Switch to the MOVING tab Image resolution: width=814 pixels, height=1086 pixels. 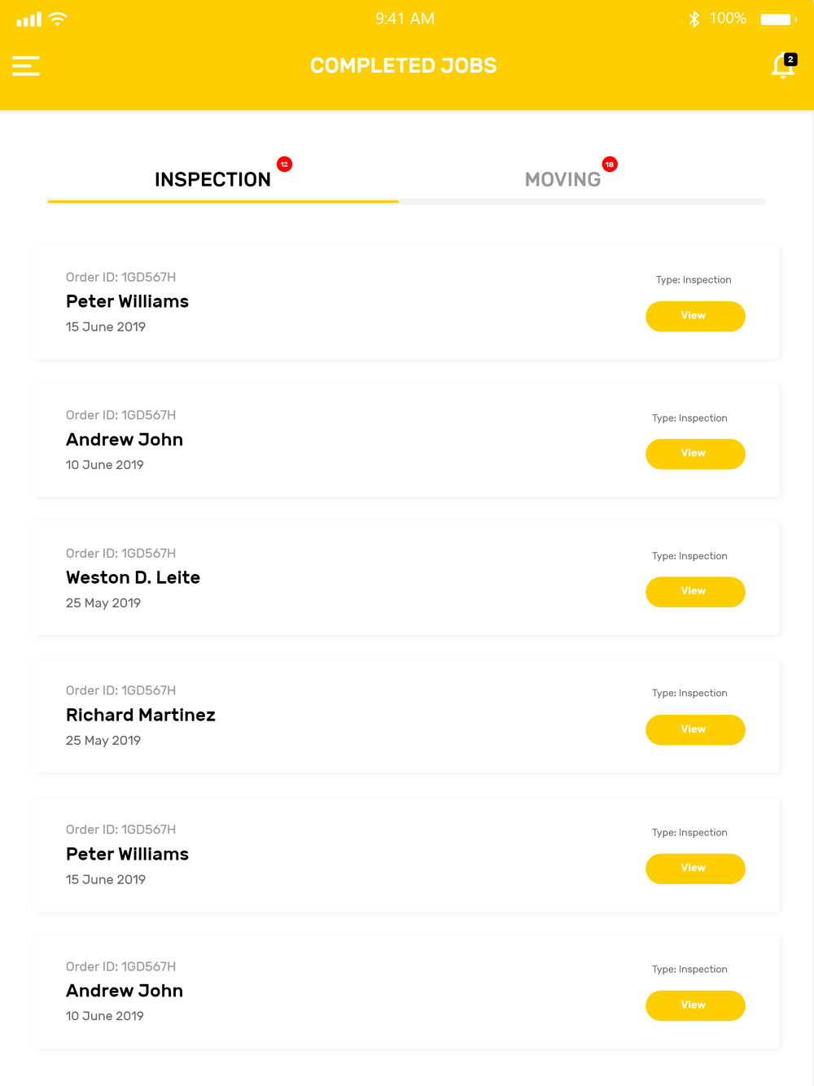(x=562, y=179)
